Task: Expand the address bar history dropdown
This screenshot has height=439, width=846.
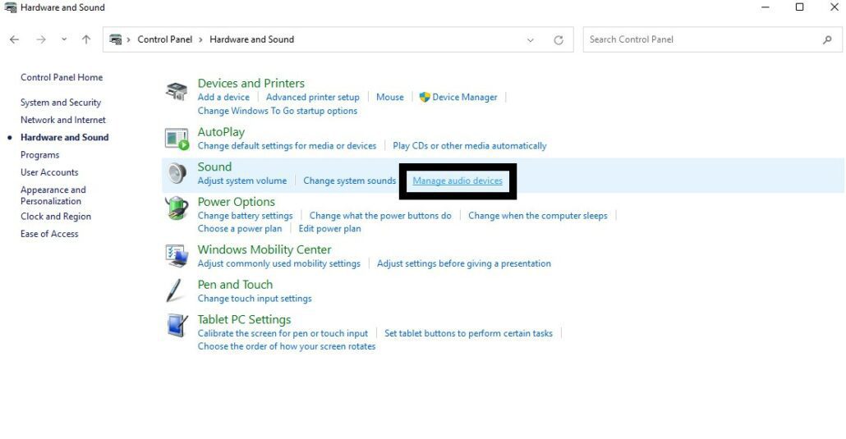Action: pyautogui.click(x=531, y=40)
